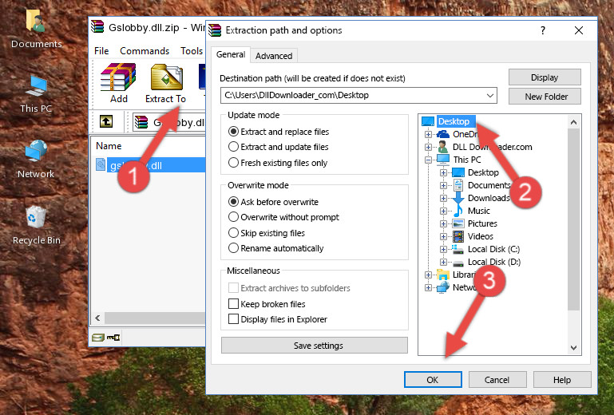The image size is (614, 415).
Task: Enable Keep broken files checkbox
Action: [x=233, y=304]
